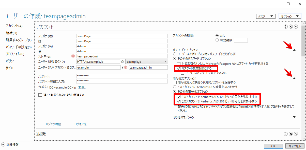The image size is (306, 150).
Task: Click the scrollbar up-arrow icon
Action: coord(304,23)
